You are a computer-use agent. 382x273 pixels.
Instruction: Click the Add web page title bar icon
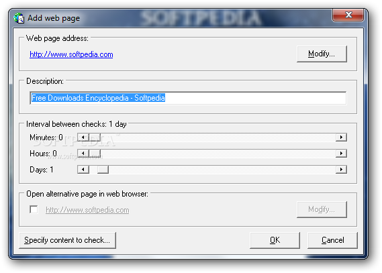tap(19, 18)
